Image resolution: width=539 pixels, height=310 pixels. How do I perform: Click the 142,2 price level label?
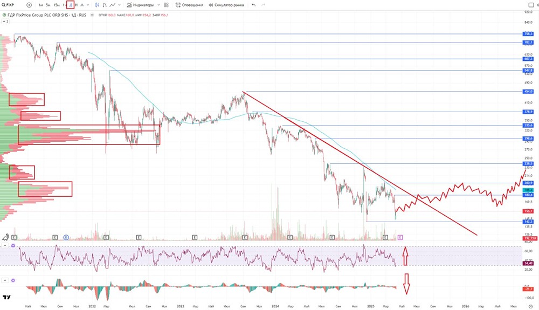click(x=528, y=222)
